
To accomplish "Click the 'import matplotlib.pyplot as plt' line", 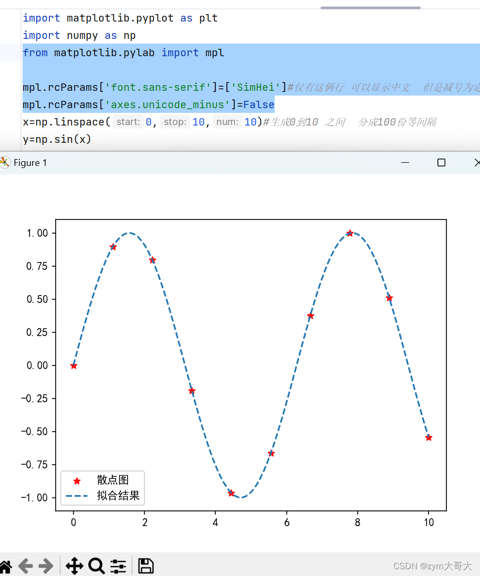I will click(x=120, y=18).
